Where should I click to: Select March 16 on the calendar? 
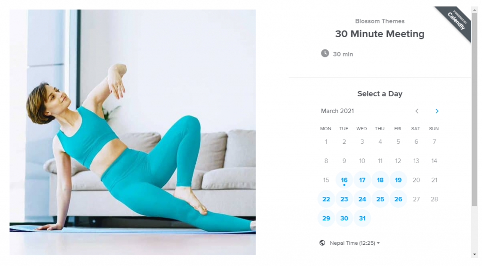click(344, 180)
